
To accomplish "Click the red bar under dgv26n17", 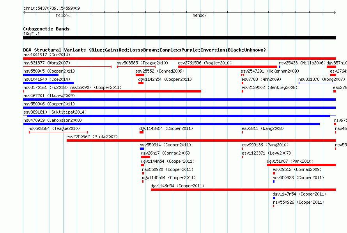I will 145,157.
